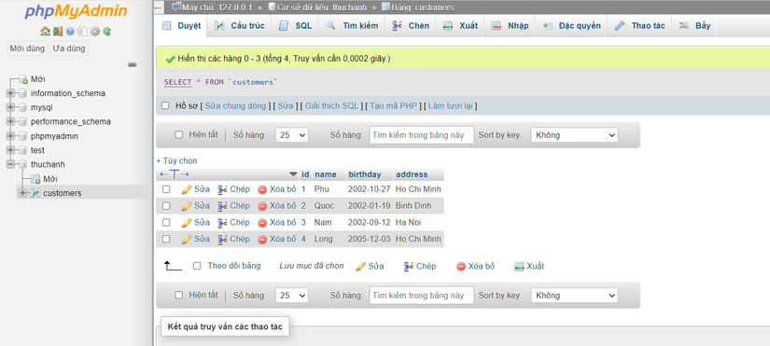Screen dimensions: 770x346
Task: Click the green reload navigation icon
Action: tap(107, 32)
